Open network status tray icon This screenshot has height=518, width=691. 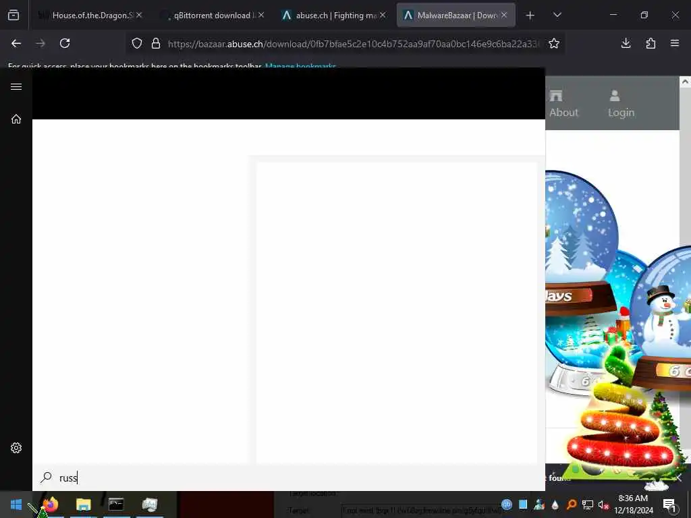pos(588,505)
